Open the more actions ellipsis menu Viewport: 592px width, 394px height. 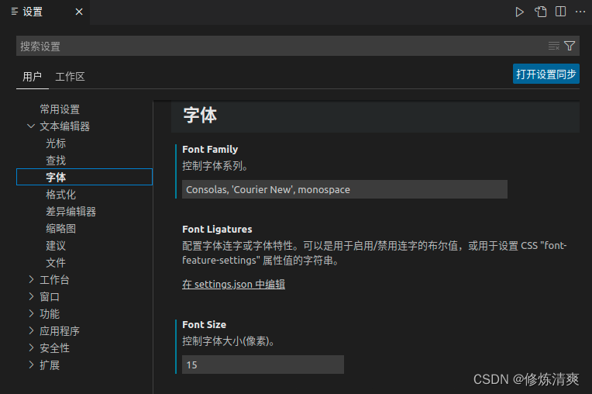point(580,12)
